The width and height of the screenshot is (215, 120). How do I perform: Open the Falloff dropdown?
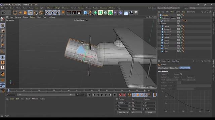pyautogui.click(x=172, y=80)
